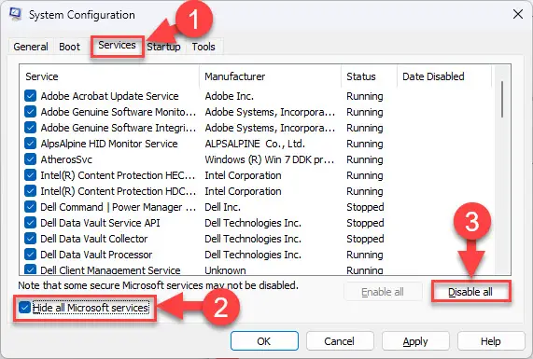Uncheck Adobe Acrobat Update Service checkbox
This screenshot has width=533, height=359.
(30, 96)
